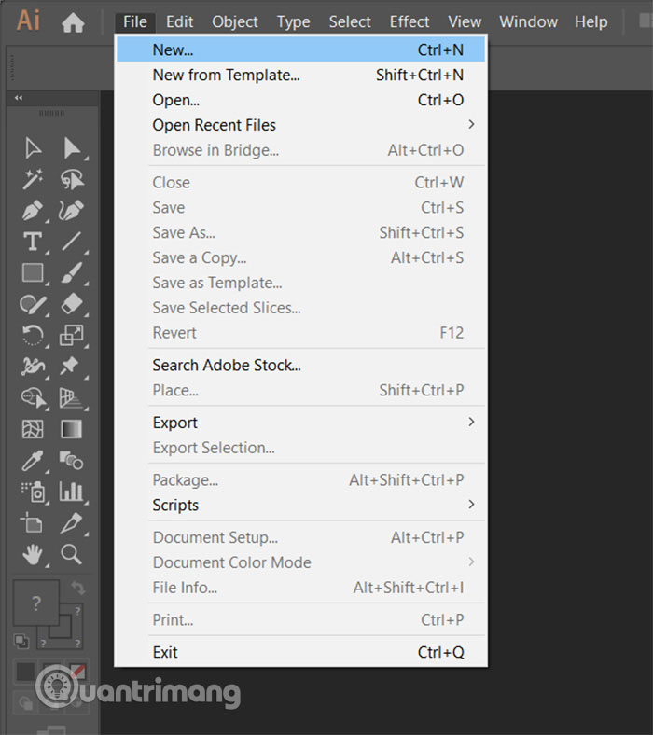653x735 pixels.
Task: Select the Hand tool
Action: [x=33, y=555]
